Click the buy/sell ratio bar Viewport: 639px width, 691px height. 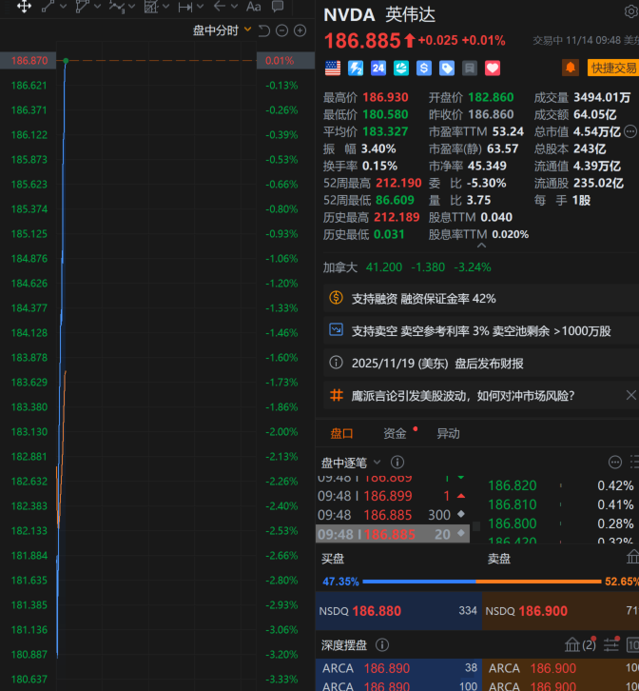pyautogui.click(x=476, y=582)
